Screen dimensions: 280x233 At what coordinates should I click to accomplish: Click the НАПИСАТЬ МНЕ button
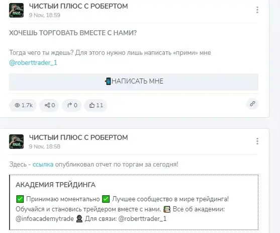(x=134, y=82)
